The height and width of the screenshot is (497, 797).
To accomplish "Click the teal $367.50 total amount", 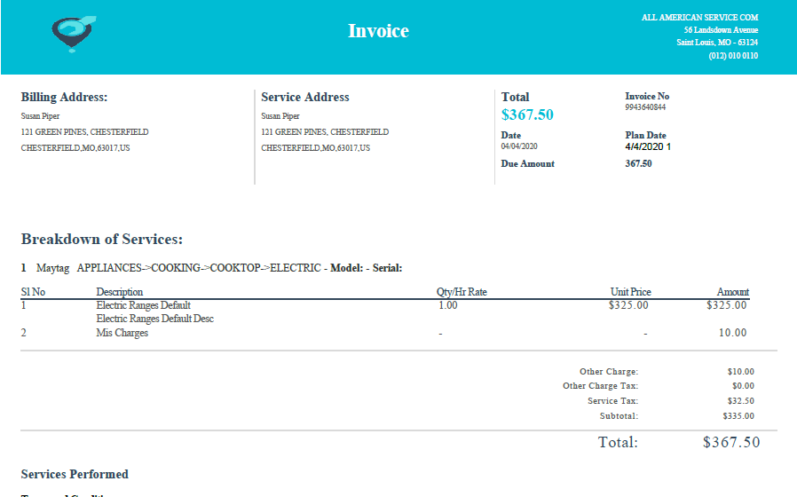I will click(527, 114).
